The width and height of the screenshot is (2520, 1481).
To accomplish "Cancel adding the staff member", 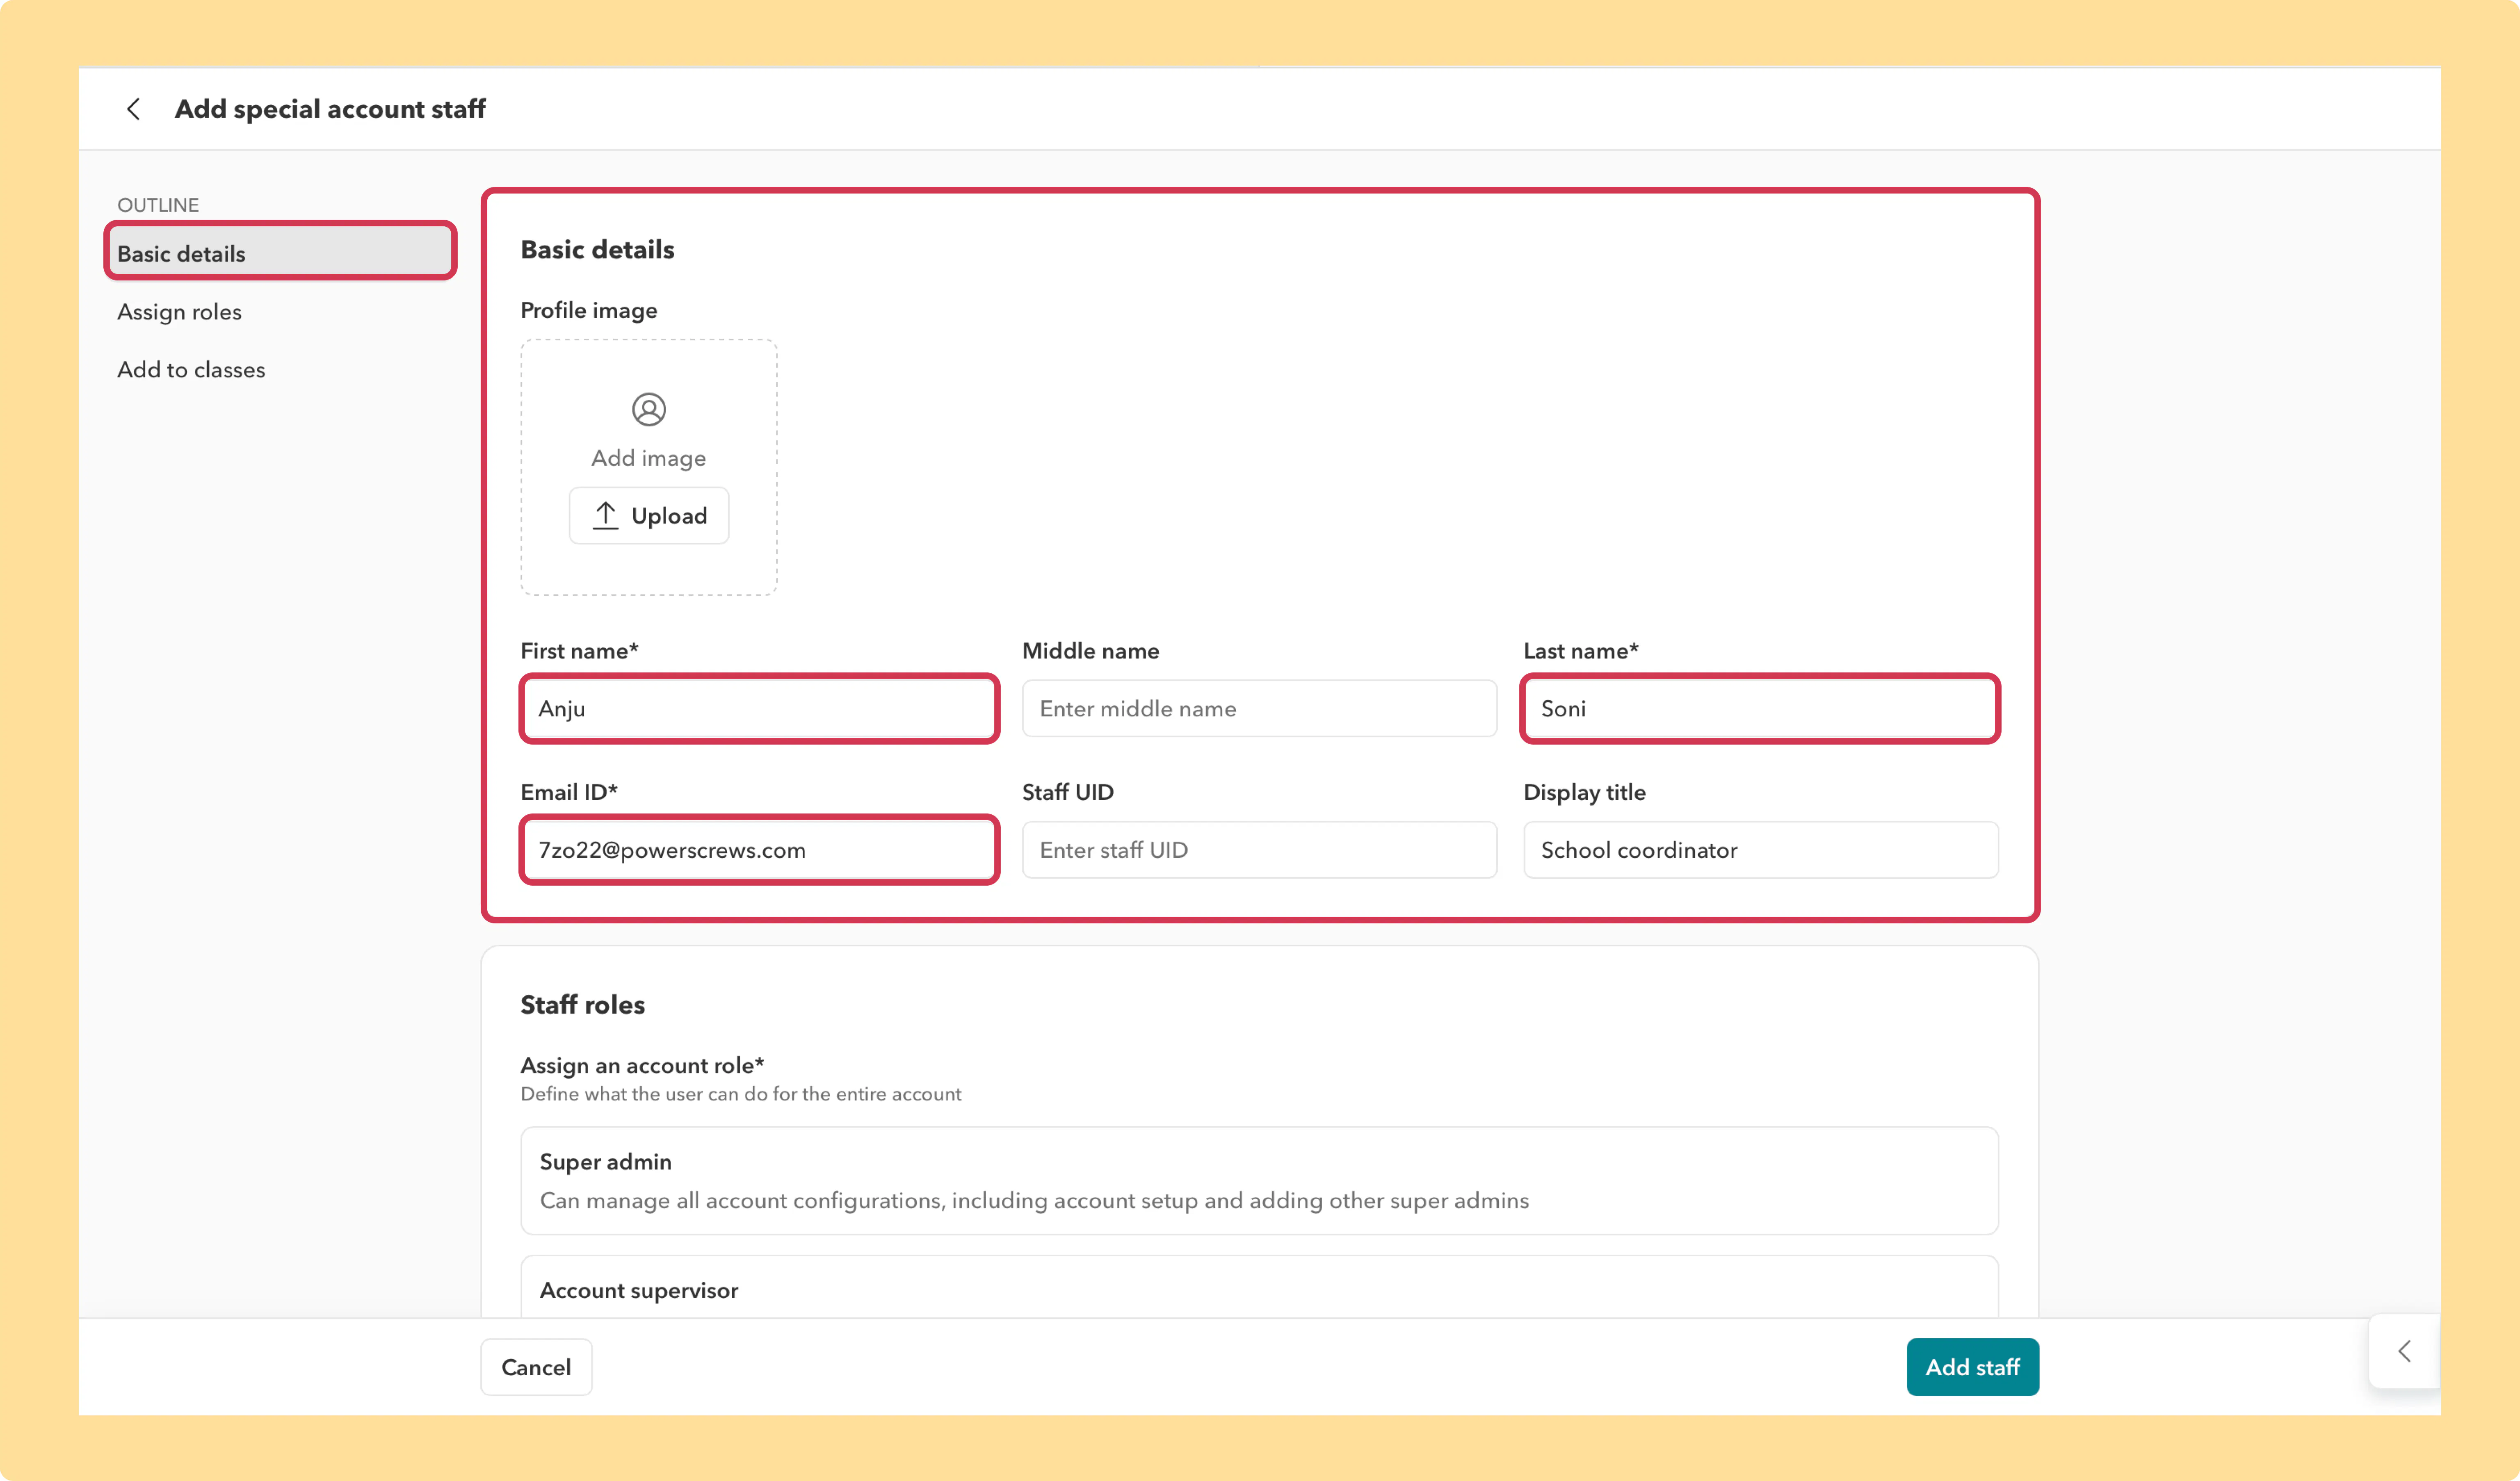I will [x=536, y=1367].
